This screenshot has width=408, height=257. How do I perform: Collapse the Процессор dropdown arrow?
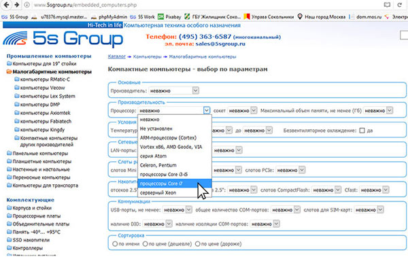207,111
